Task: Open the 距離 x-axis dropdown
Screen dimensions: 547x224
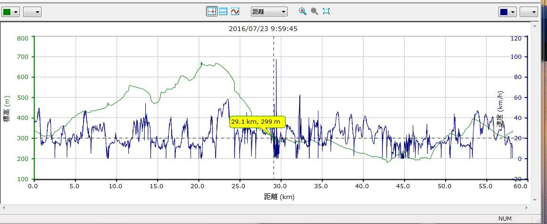Action: (x=269, y=11)
